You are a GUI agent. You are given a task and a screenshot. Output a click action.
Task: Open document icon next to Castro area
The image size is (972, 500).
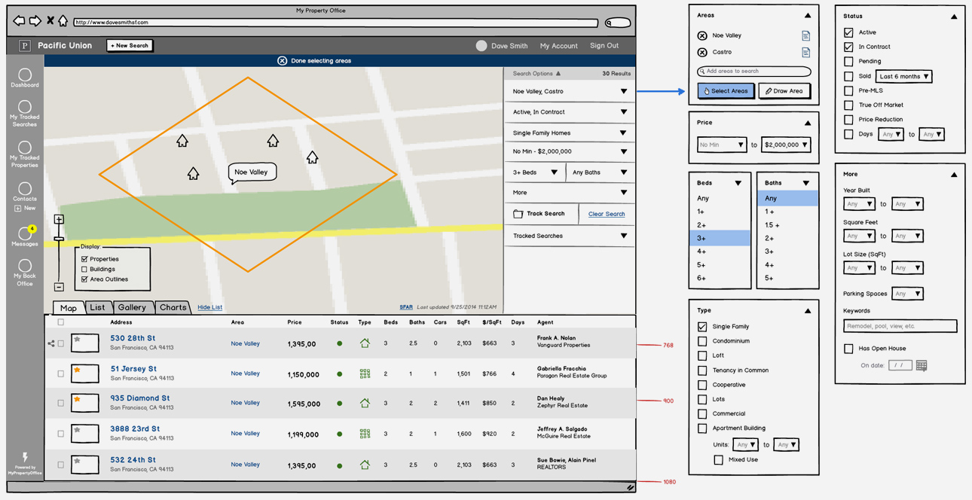(x=805, y=53)
